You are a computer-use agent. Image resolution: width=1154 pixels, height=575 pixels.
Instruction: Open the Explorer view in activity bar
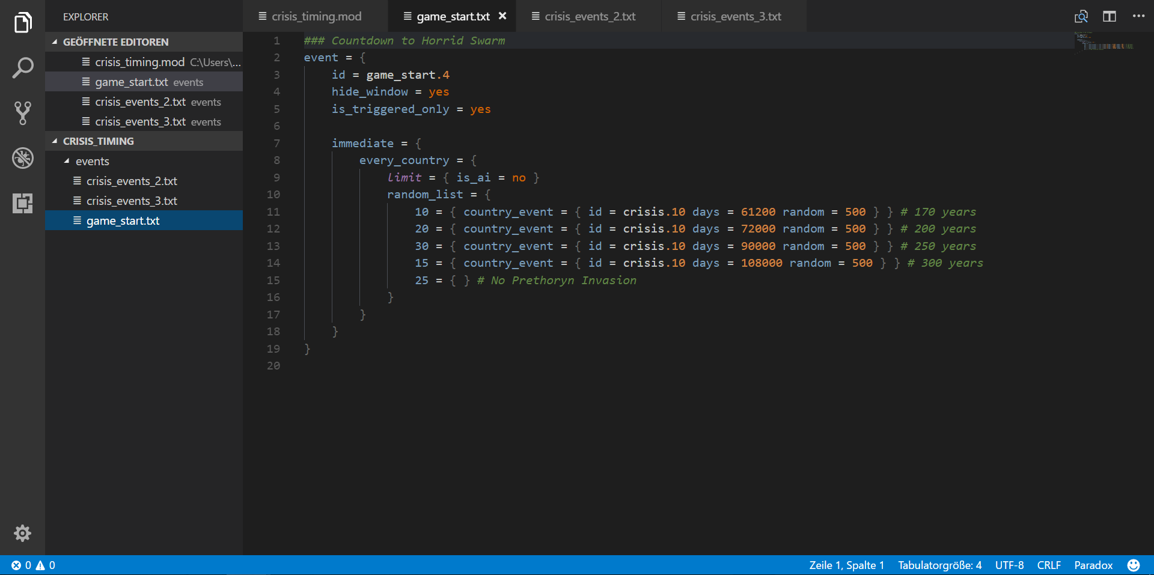click(22, 23)
